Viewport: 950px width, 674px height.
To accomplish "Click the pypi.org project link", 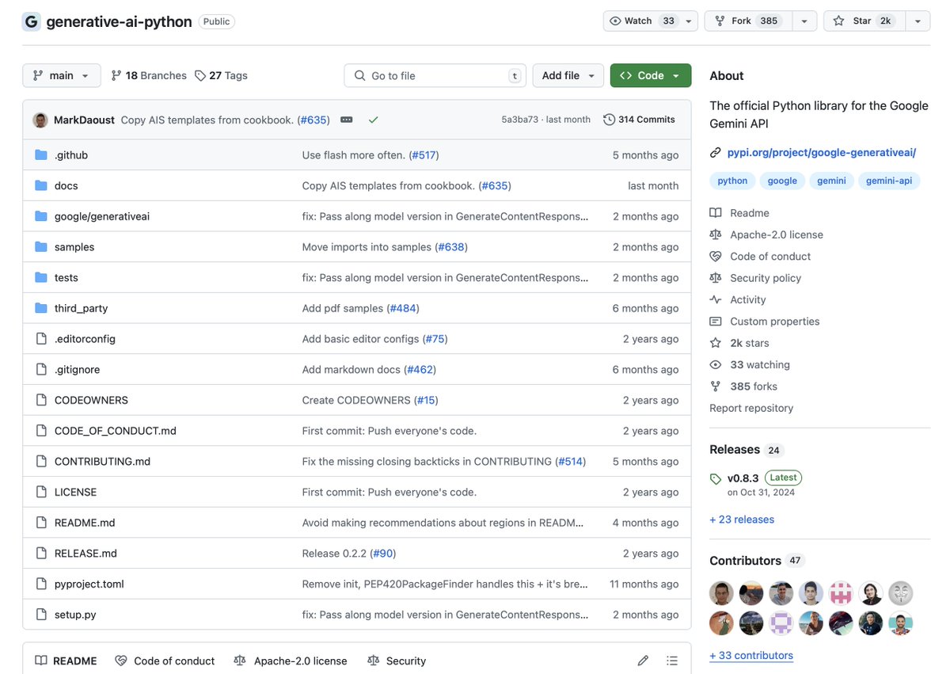I will coord(821,152).
